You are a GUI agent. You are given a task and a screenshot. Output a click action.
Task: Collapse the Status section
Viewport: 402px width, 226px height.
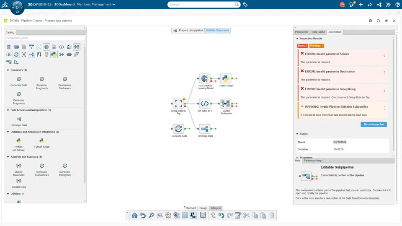(297, 134)
